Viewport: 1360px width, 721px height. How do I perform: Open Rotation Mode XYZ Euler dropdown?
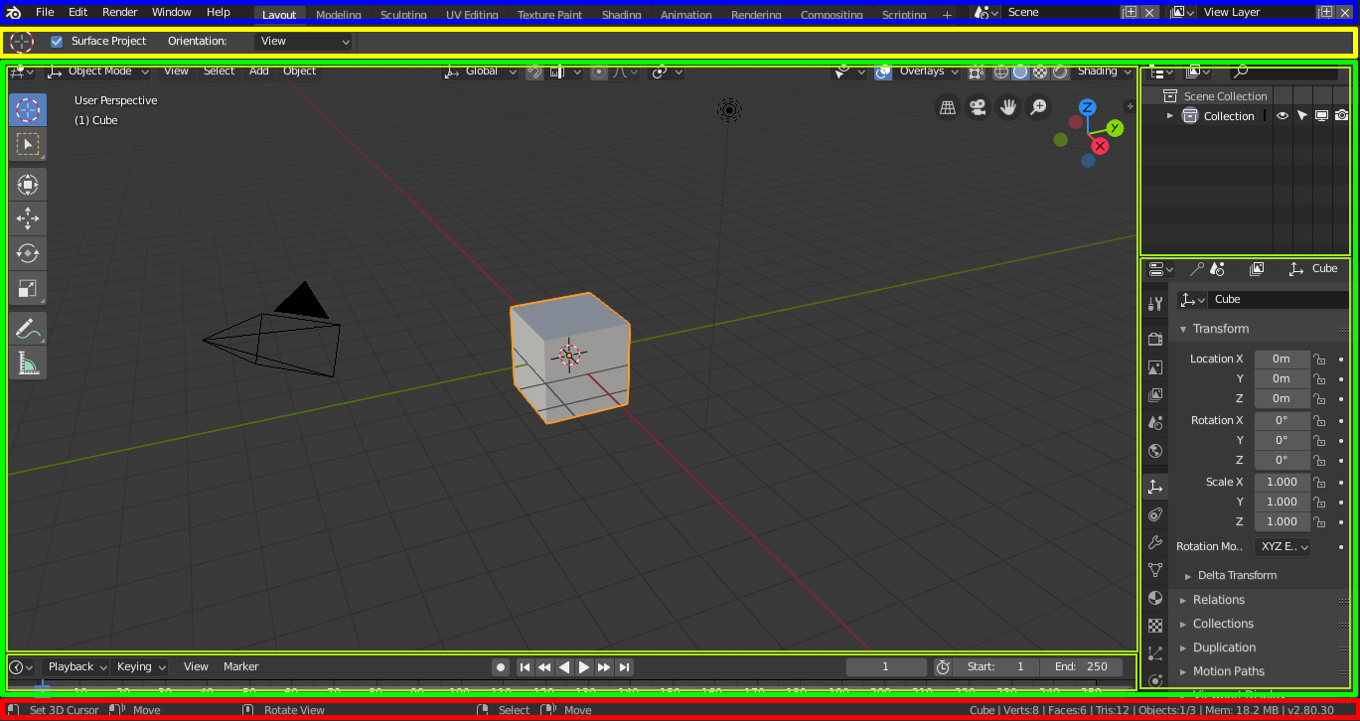1282,546
